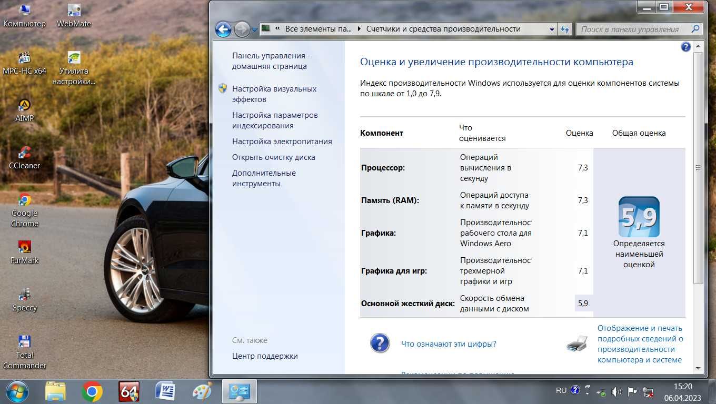
Task: Click the Графика для игр label
Action: pos(394,271)
